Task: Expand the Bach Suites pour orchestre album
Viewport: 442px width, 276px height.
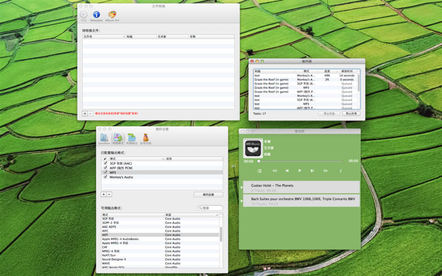Action: 241,200
